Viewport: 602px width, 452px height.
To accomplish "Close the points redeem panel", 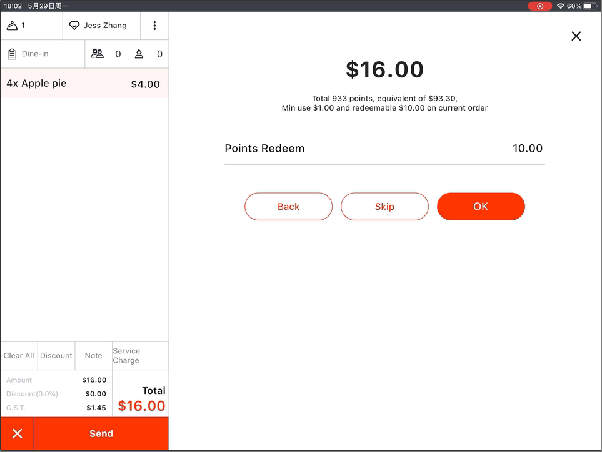I will (x=576, y=36).
